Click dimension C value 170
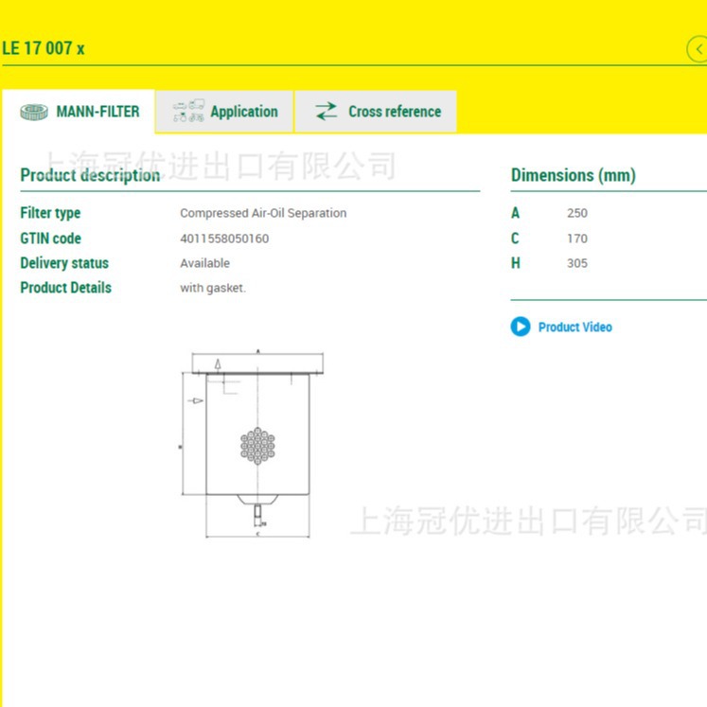 577,239
